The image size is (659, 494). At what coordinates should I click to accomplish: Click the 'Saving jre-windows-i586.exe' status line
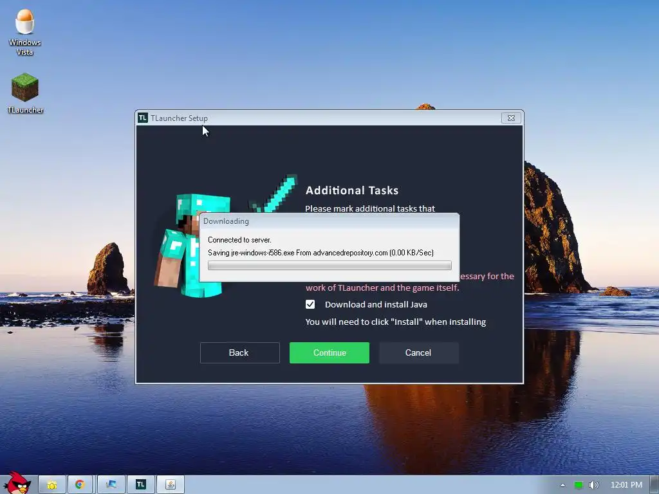(320, 252)
